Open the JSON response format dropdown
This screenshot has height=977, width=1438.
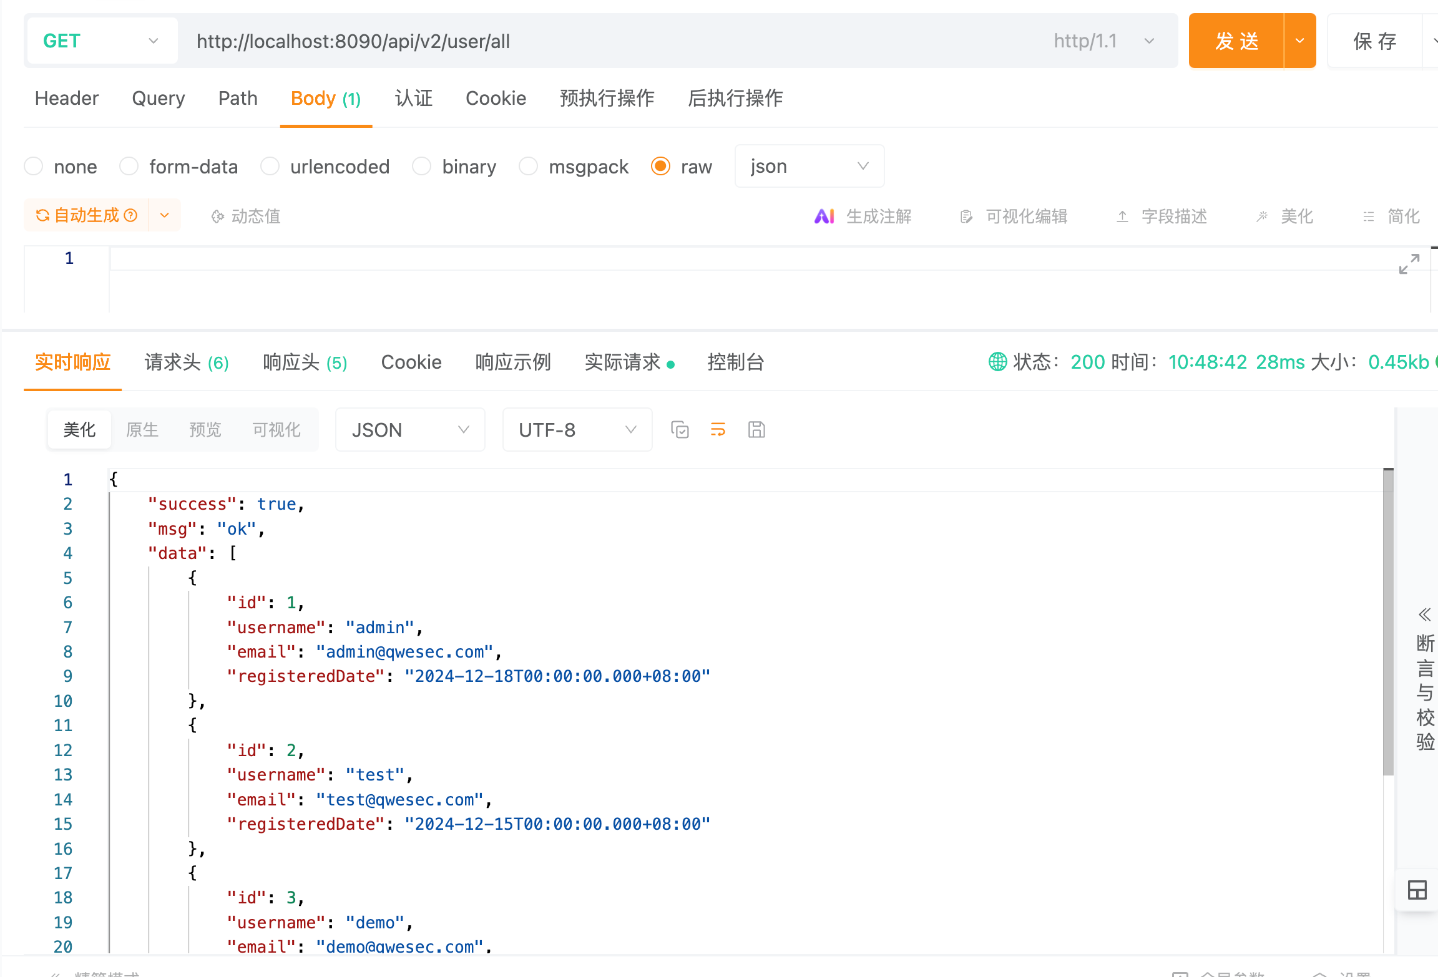tap(410, 430)
